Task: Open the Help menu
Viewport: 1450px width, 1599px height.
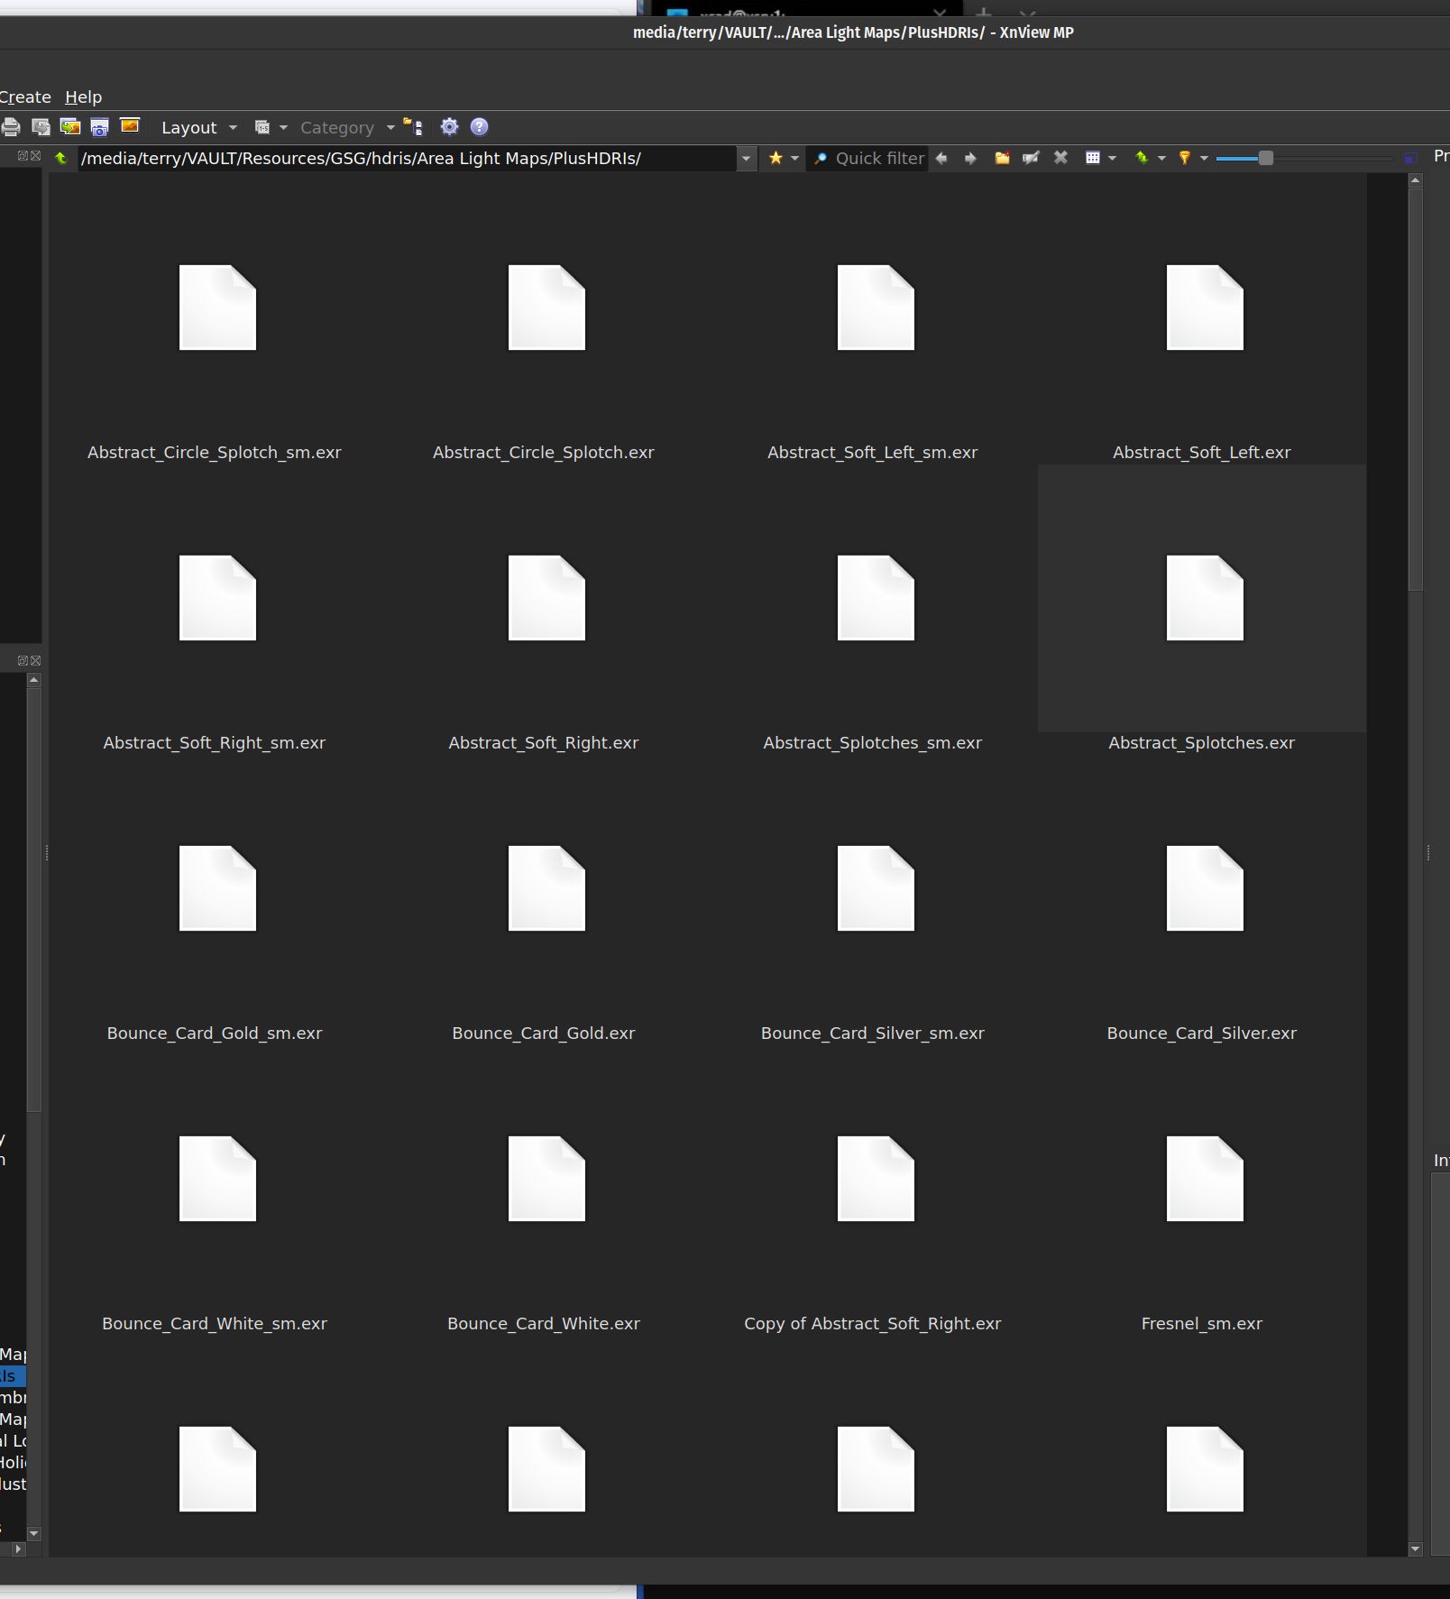Action: 83,97
